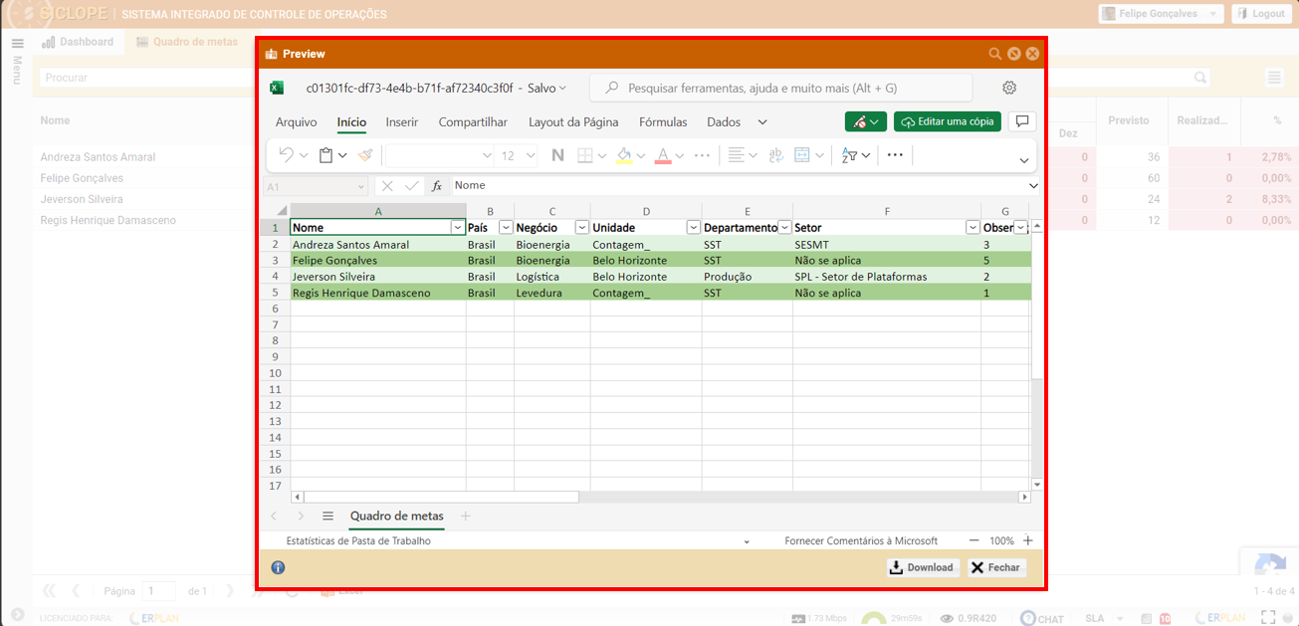Open the Arquivo tab
Viewport: 1299px width, 626px height.
(x=297, y=122)
